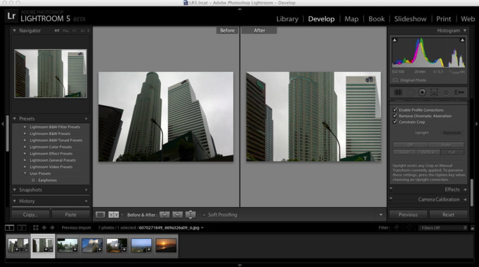
Task: Open the Print module
Action: [x=444, y=19]
